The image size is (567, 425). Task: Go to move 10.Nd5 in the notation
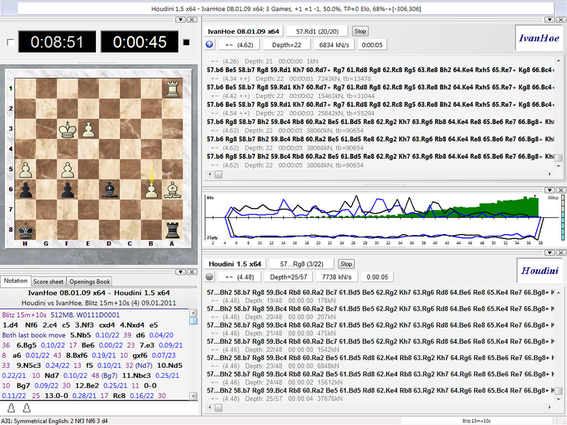(169, 365)
